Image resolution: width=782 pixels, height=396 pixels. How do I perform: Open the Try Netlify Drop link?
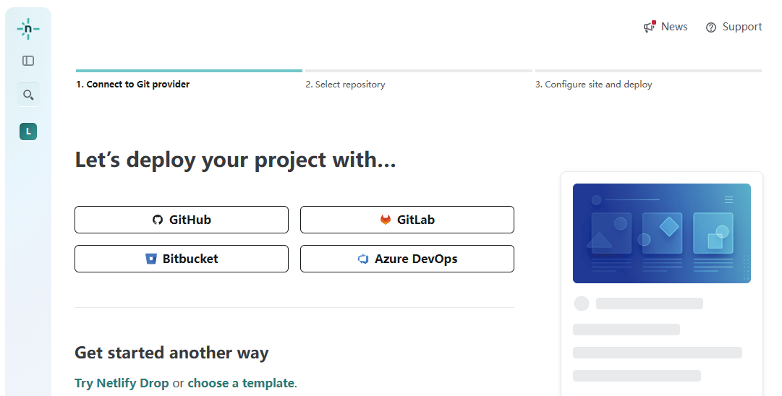click(x=122, y=383)
